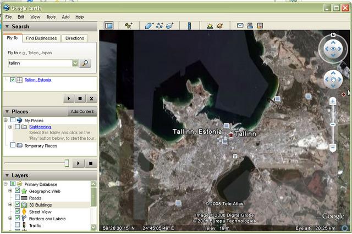352x234 pixels.
Task: Uncheck the Tallinn, Estonia search result checkbox
Action: click(13, 80)
